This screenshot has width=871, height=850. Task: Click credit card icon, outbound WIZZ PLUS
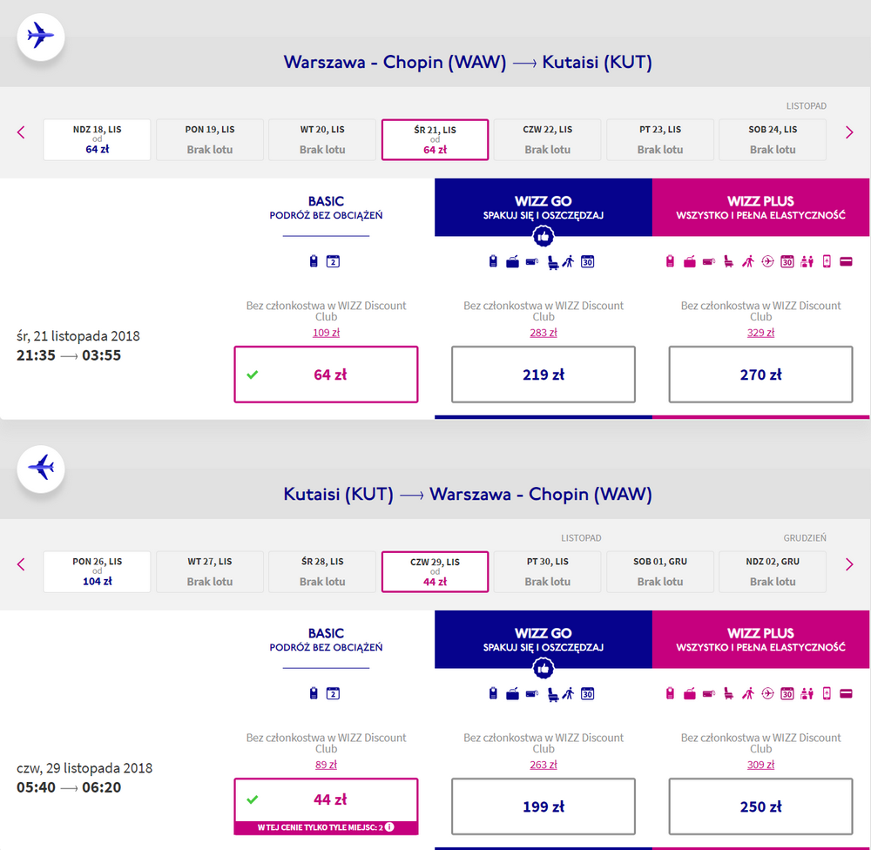[x=846, y=261]
